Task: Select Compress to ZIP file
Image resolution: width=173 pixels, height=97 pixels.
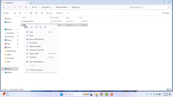Action: [41, 50]
